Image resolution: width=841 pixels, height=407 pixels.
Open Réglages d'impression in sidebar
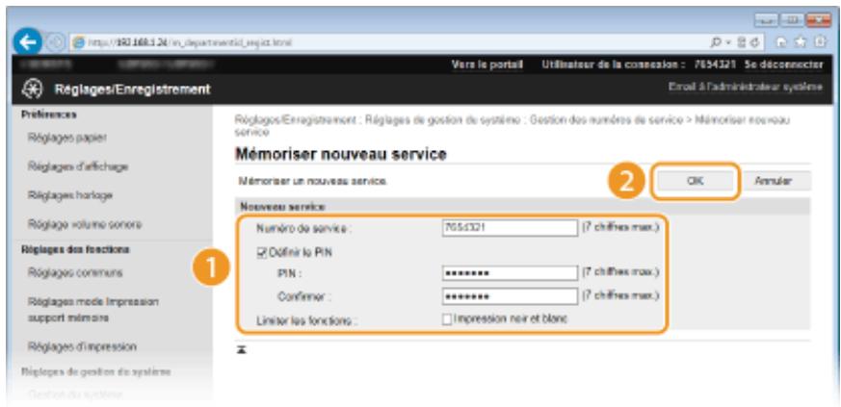(x=82, y=346)
